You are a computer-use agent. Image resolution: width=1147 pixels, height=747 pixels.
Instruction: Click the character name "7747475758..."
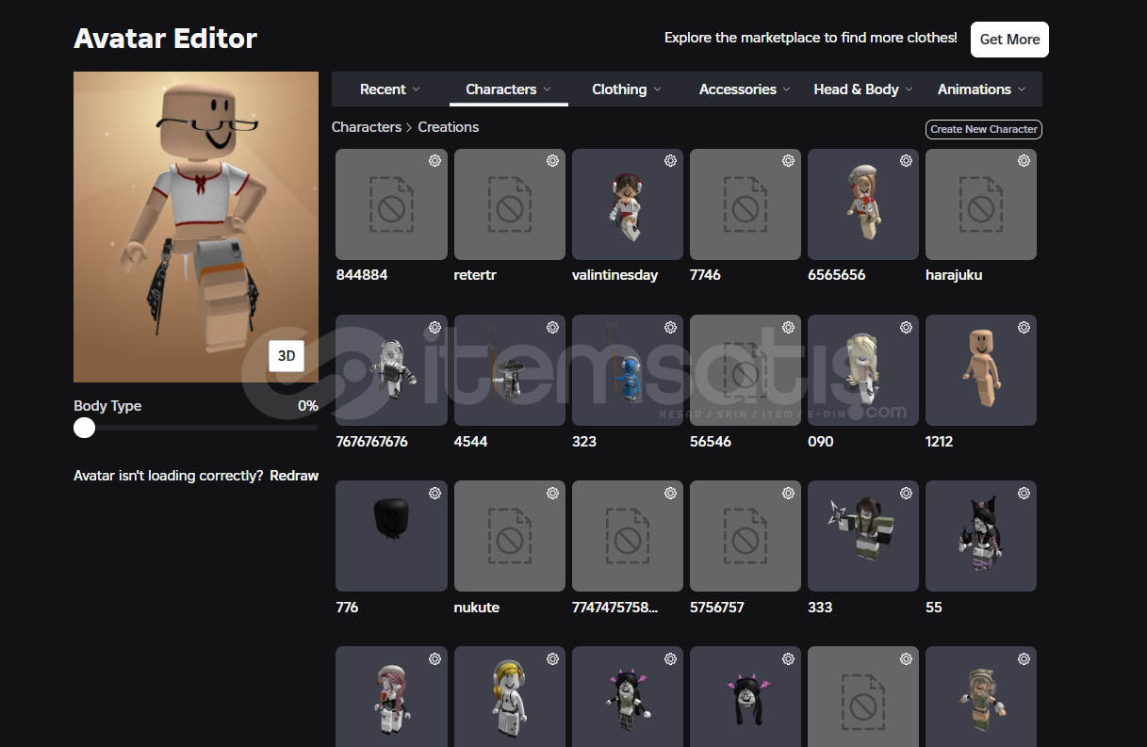click(615, 608)
